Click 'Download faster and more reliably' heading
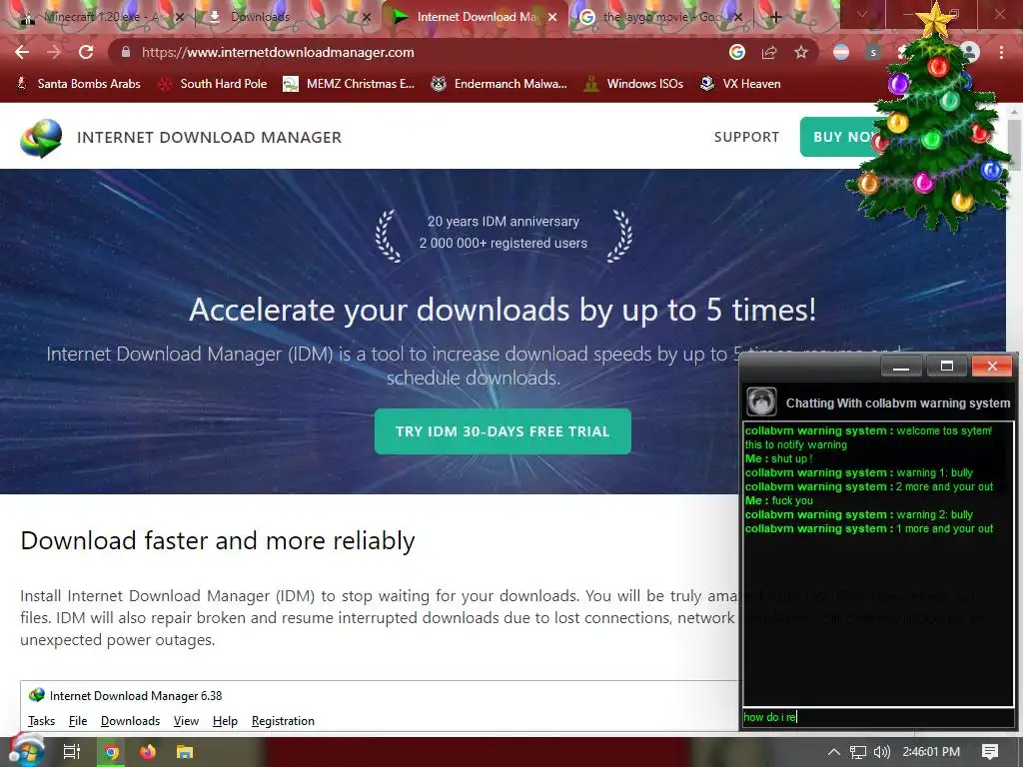This screenshot has width=1023, height=767. pos(217,540)
